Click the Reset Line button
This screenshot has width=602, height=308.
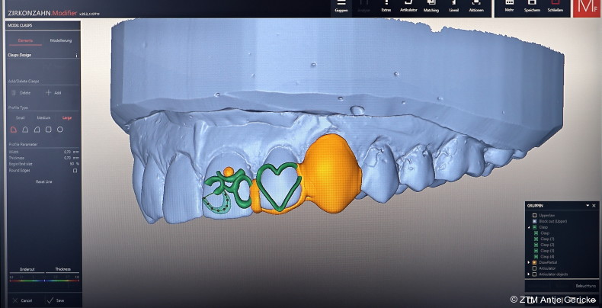pyautogui.click(x=43, y=181)
